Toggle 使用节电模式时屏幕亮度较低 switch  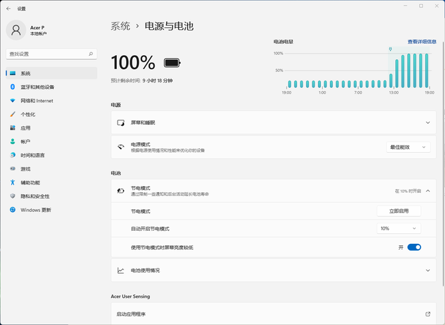pos(414,247)
